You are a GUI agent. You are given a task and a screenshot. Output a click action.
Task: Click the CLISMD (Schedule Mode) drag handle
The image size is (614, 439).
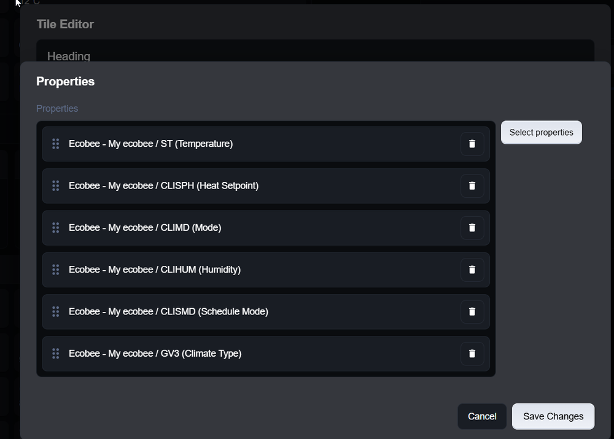coord(56,311)
